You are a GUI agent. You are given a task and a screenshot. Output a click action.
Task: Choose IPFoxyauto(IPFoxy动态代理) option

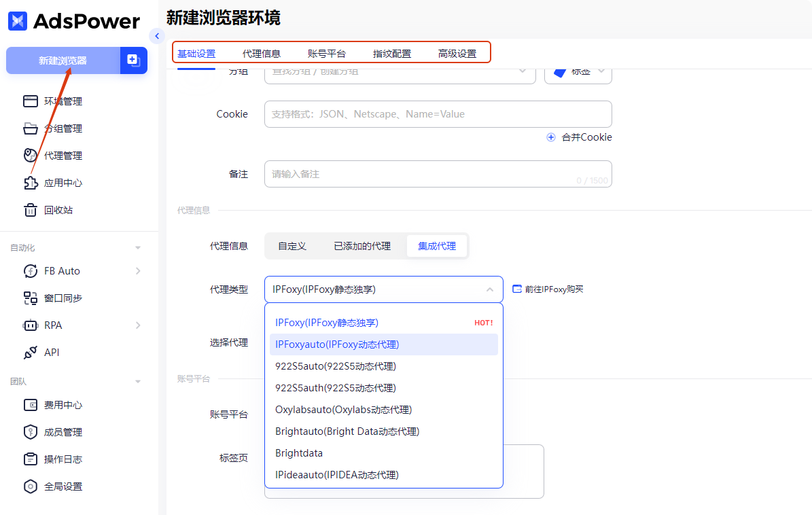pos(384,344)
